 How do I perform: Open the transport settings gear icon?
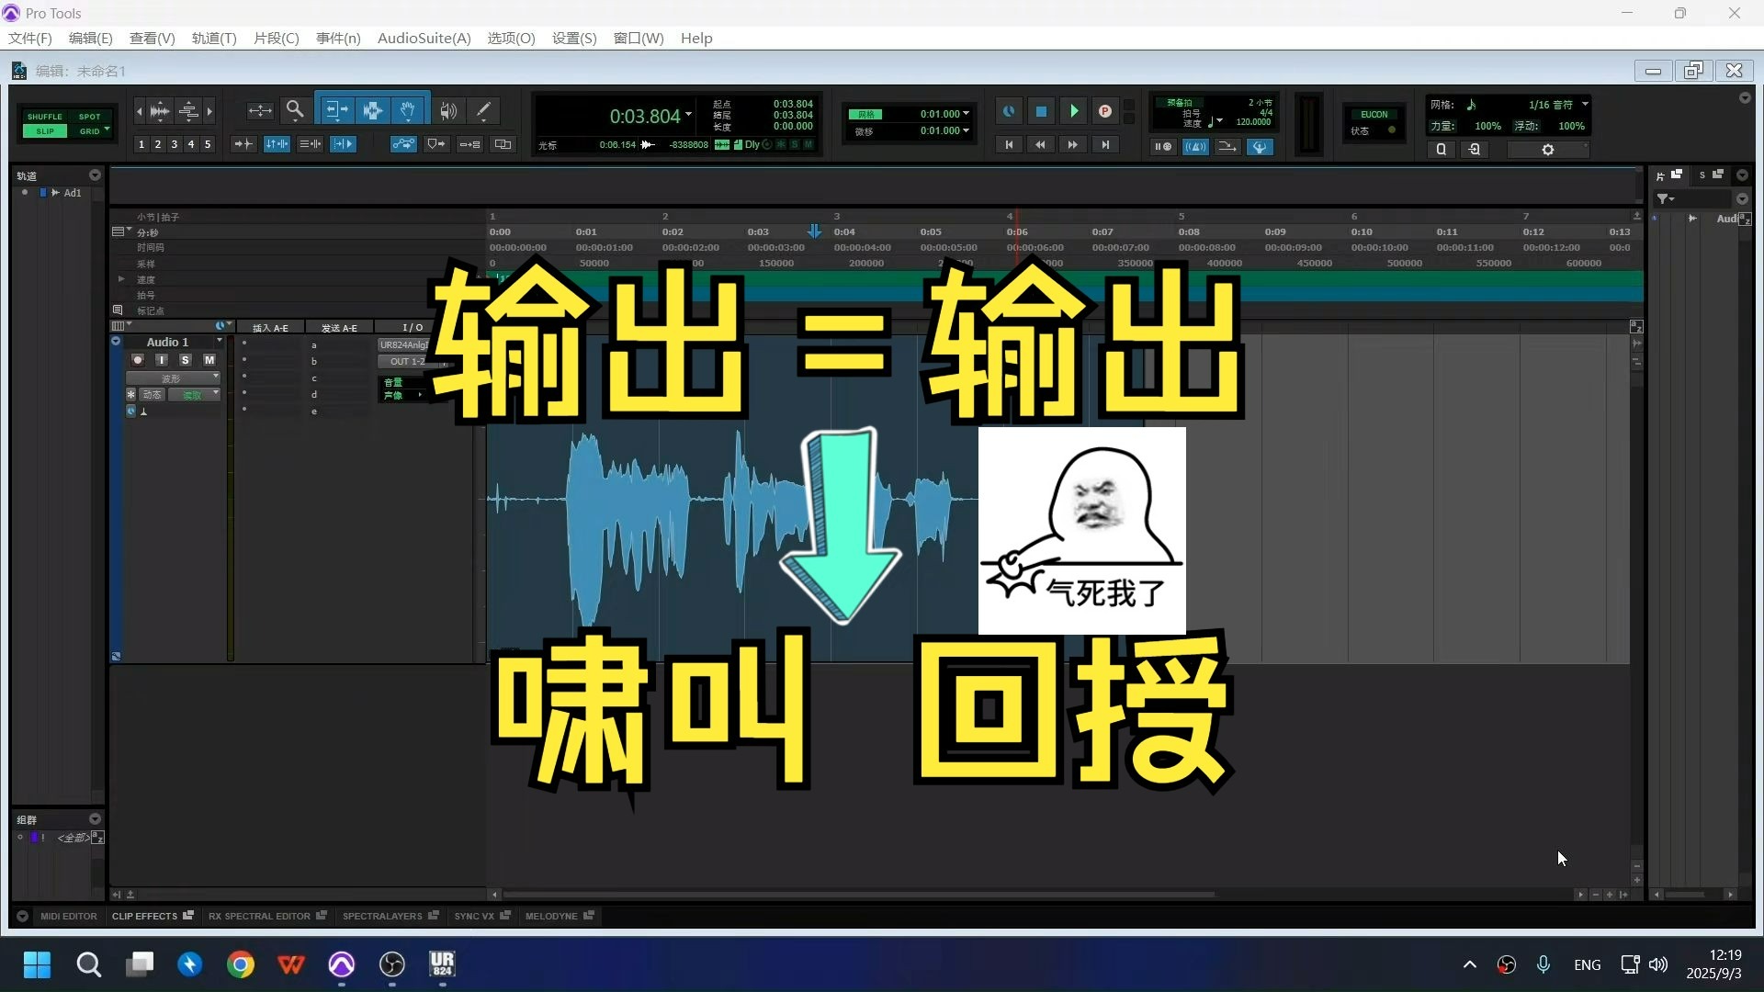tap(1548, 149)
